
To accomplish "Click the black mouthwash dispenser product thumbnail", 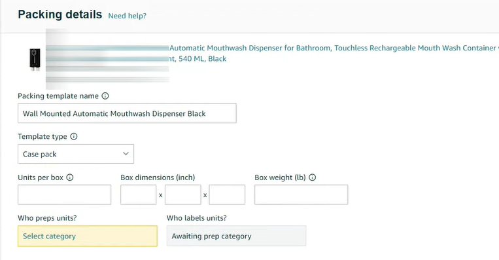I will tap(35, 60).
